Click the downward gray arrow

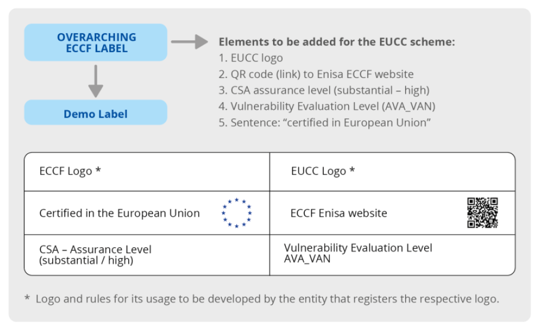point(96,81)
